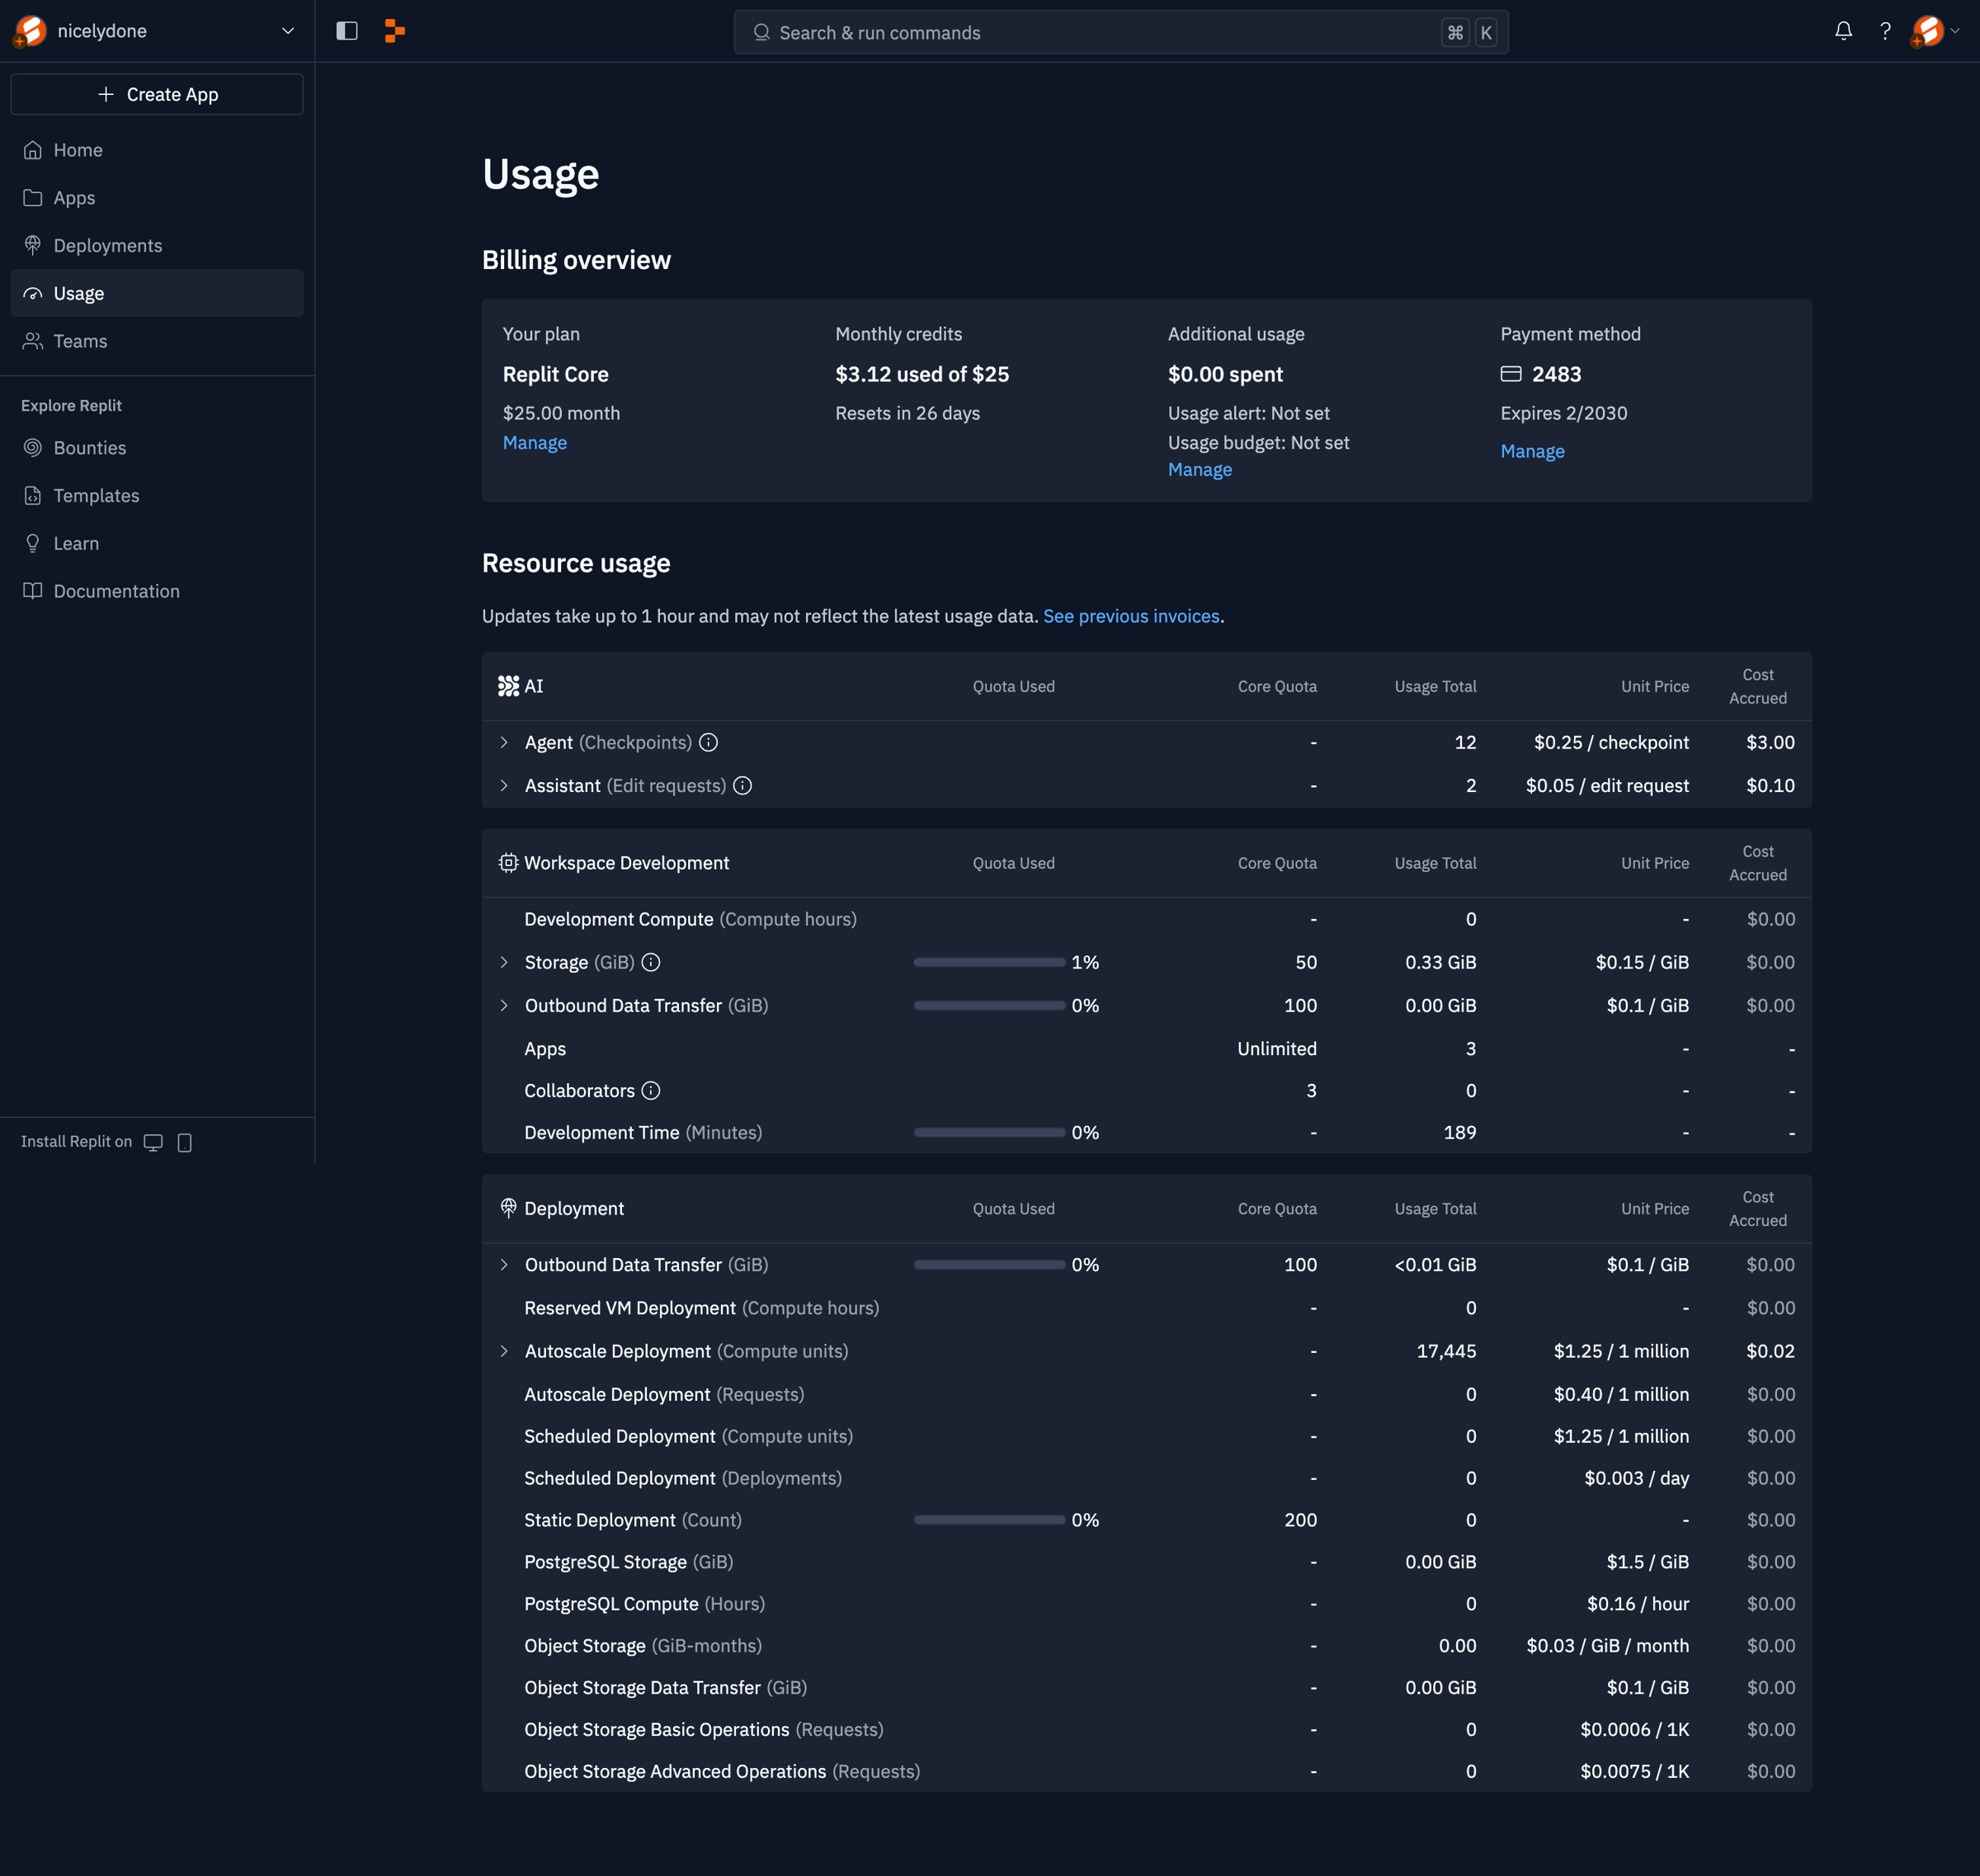Image resolution: width=1980 pixels, height=1876 pixels.
Task: Click the Static Deployment progress bar
Action: [x=989, y=1520]
